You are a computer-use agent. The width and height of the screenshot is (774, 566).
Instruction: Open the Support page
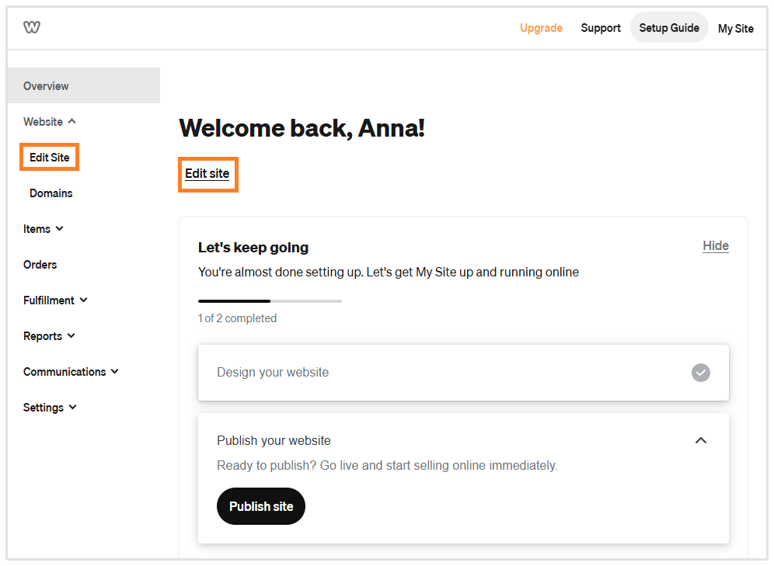pos(600,28)
